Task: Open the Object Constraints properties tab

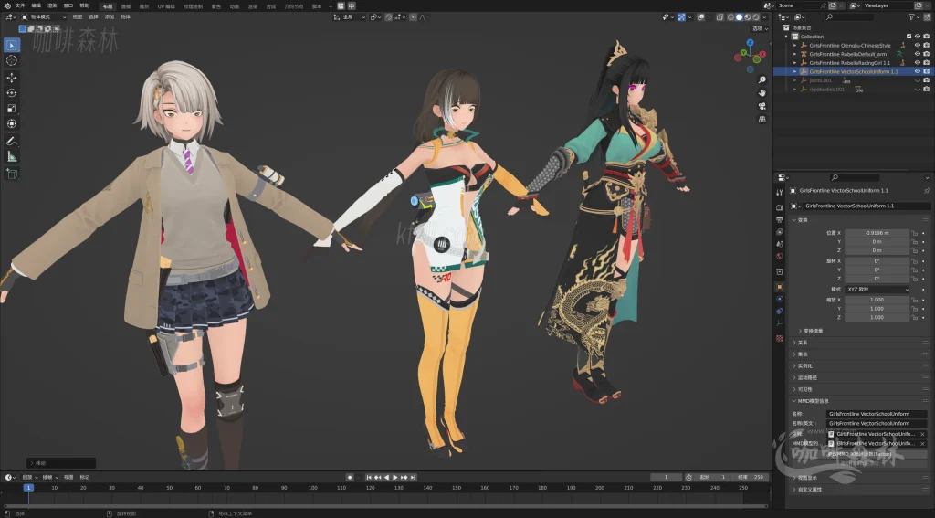Action: (x=780, y=311)
